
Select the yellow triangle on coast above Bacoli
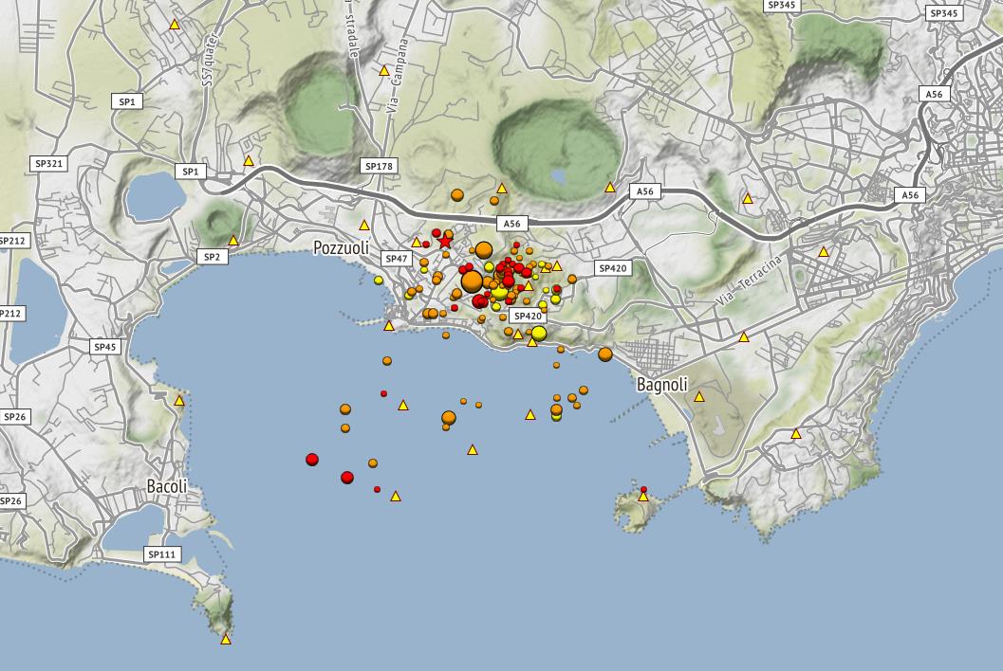[x=179, y=401]
